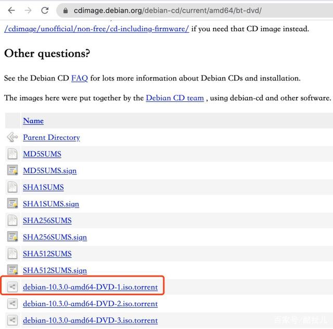Open the SHA512SUMS file
Viewport: 333px width, 329px height.
pyautogui.click(x=47, y=254)
